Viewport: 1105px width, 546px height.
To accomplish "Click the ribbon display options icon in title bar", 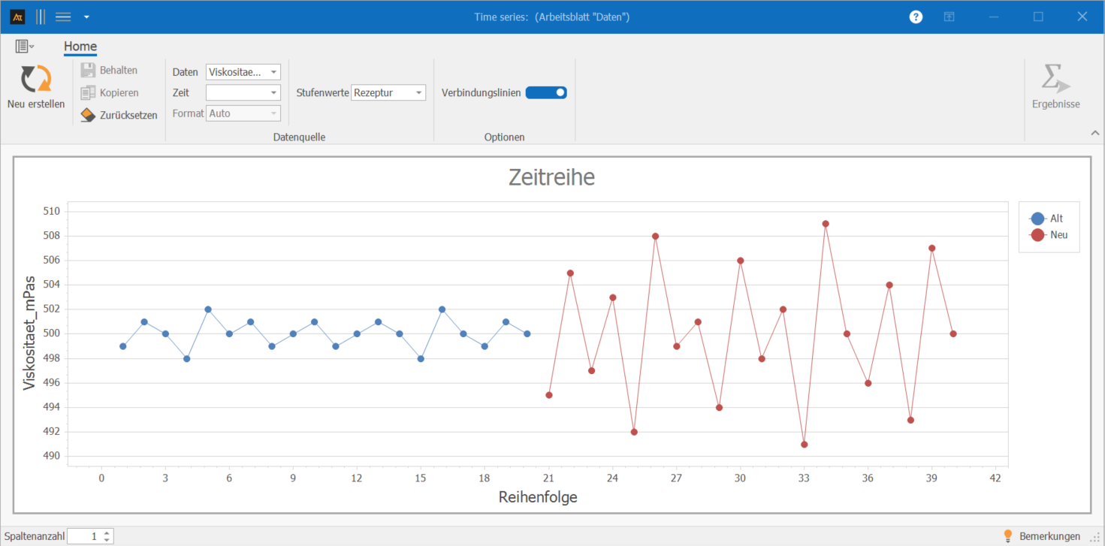I will click(950, 17).
